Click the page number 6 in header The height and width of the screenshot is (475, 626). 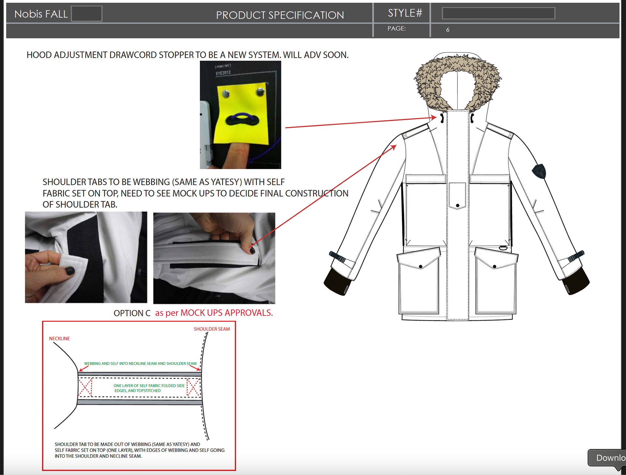[448, 30]
